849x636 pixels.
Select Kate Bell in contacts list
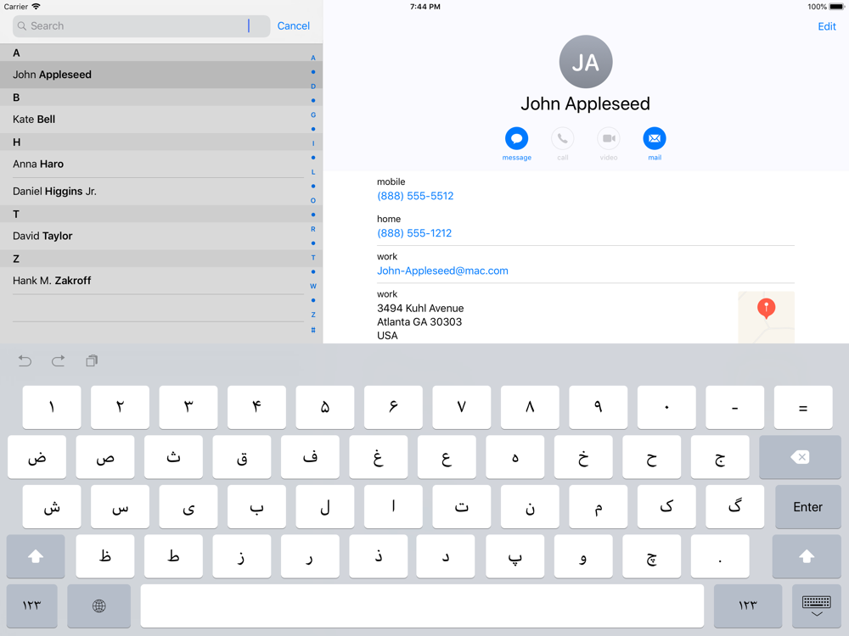pyautogui.click(x=34, y=120)
